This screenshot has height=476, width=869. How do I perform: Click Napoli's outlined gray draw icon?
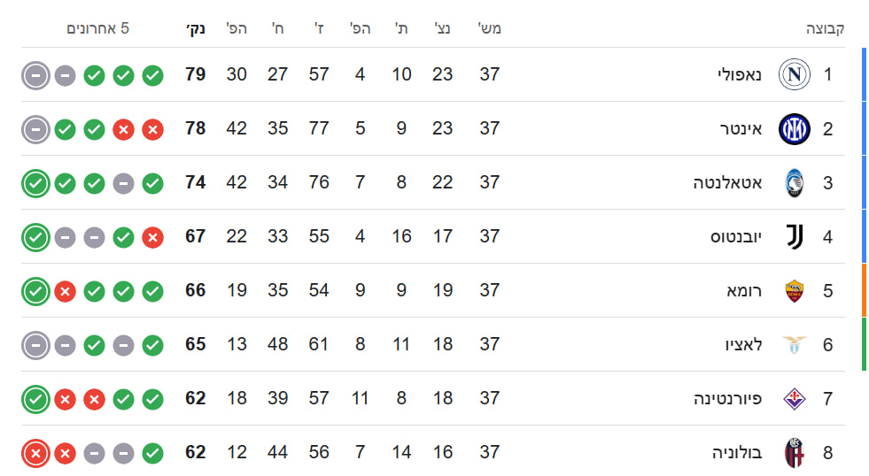35,75
